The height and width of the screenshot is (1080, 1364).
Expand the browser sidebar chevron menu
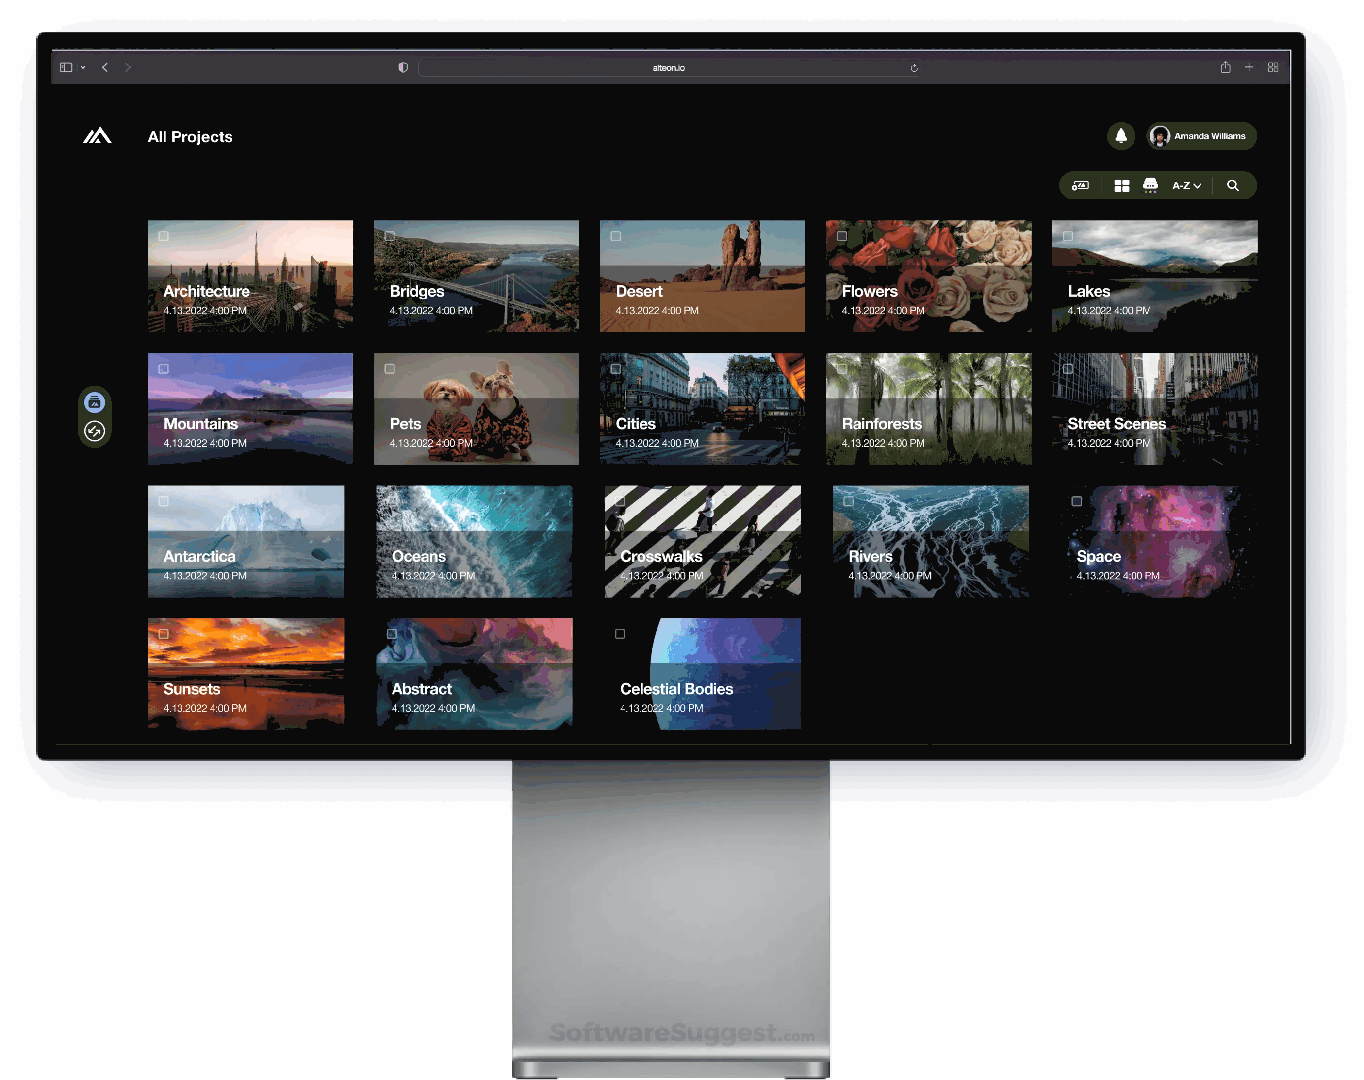coord(83,67)
